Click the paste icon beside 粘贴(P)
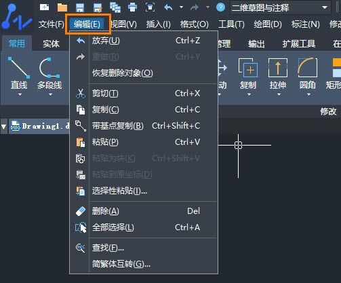 [81, 142]
